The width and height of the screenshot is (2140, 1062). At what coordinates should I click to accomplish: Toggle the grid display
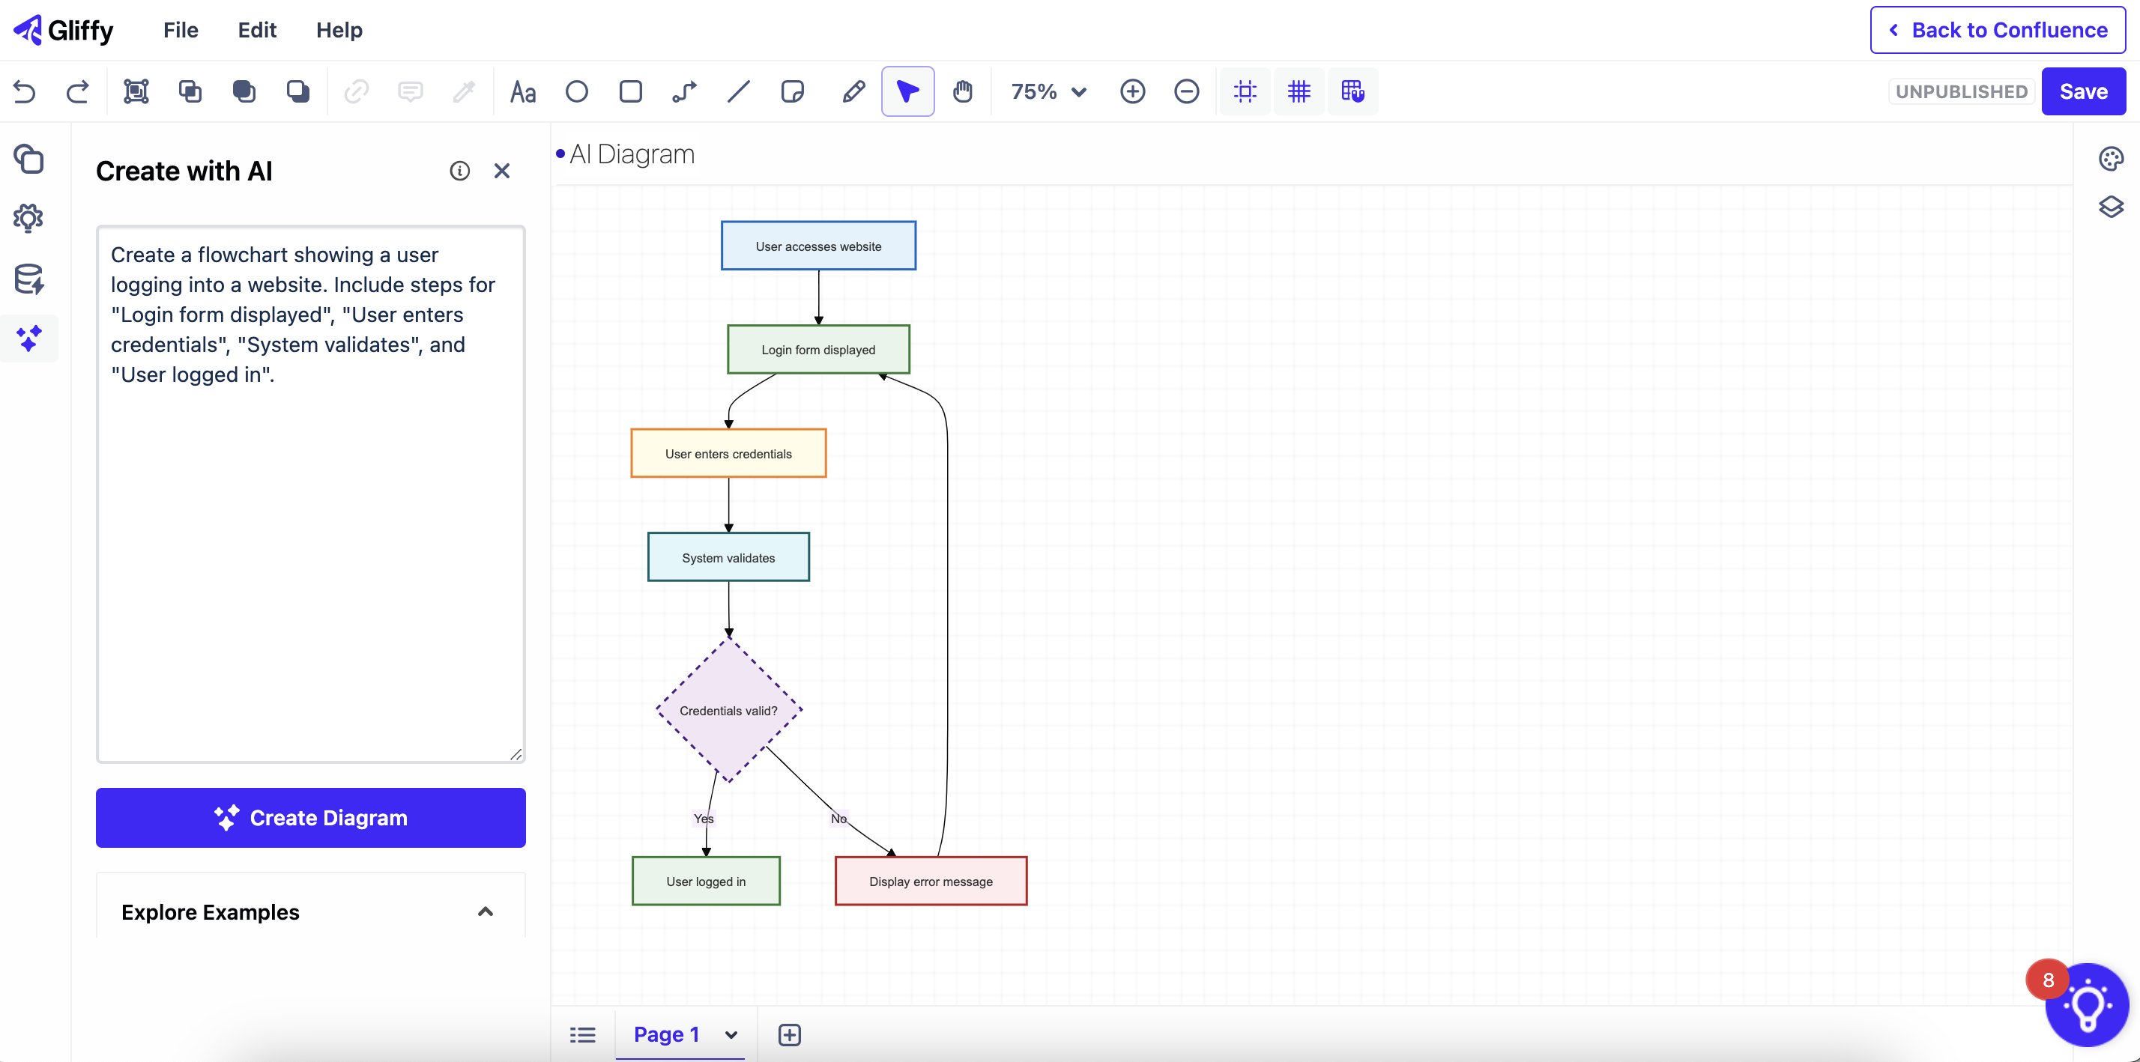click(x=1299, y=91)
